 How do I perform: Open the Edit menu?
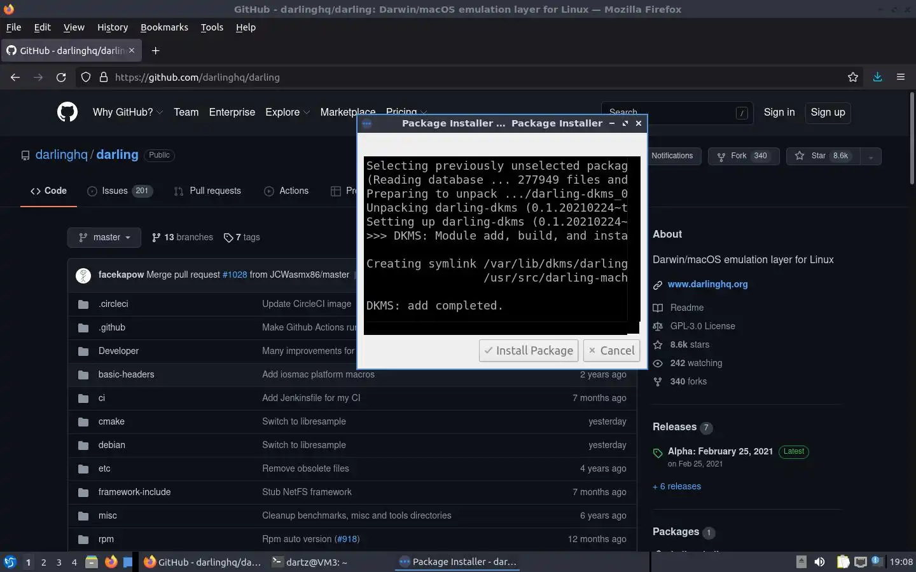pos(43,27)
